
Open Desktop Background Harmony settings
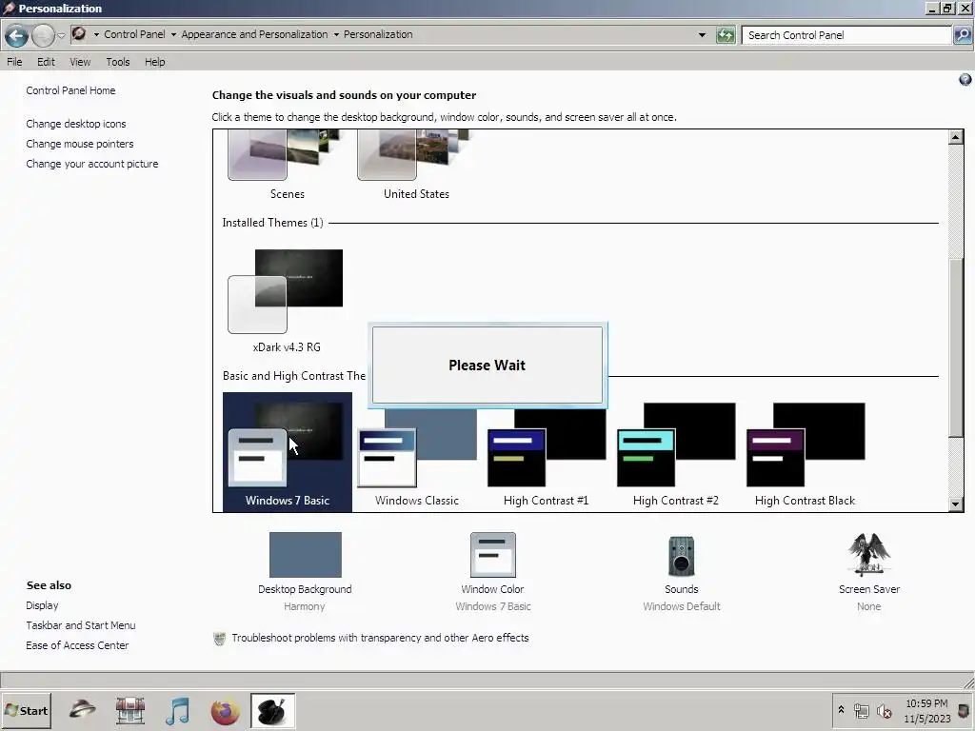click(305, 571)
